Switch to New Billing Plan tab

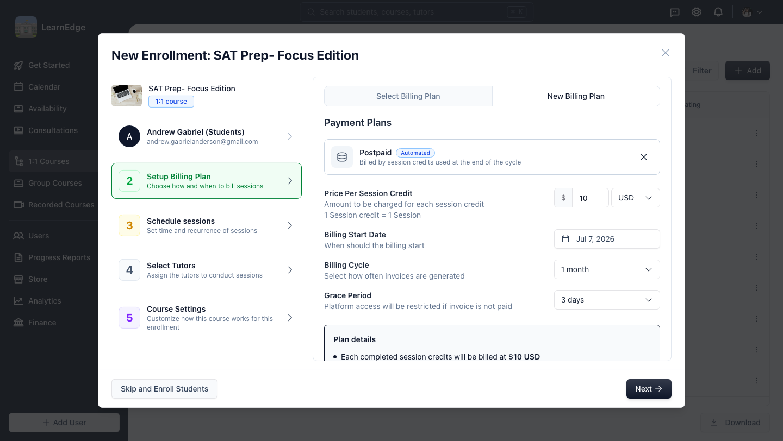pyautogui.click(x=576, y=96)
